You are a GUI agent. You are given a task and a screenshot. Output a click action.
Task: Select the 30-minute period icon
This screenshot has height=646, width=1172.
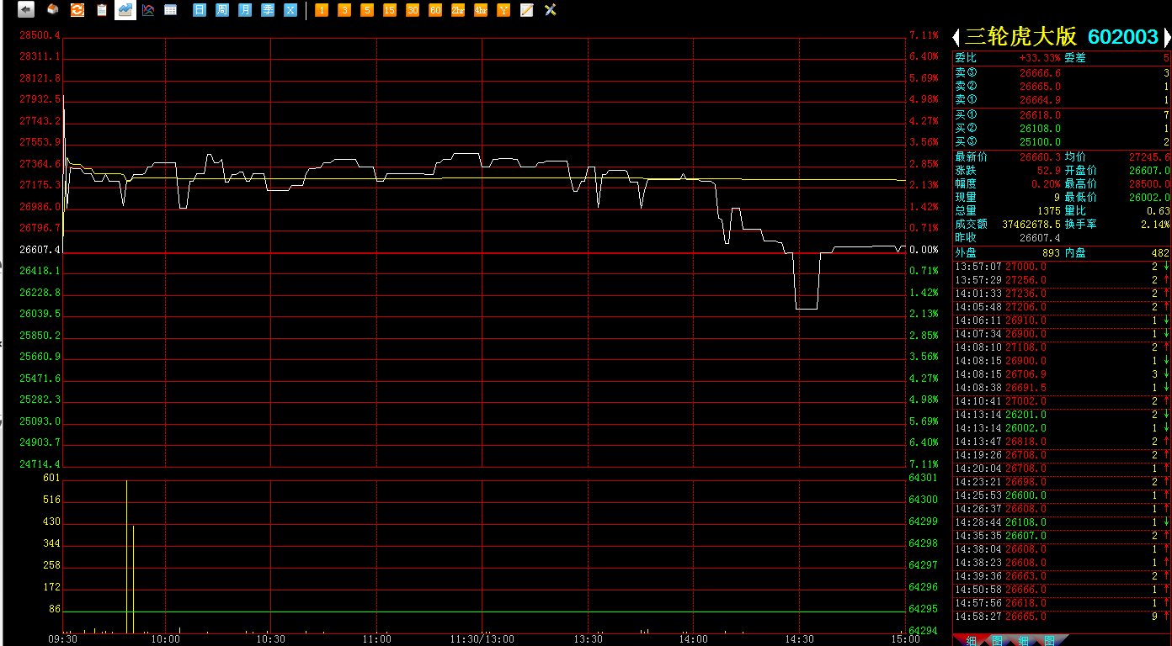click(413, 10)
